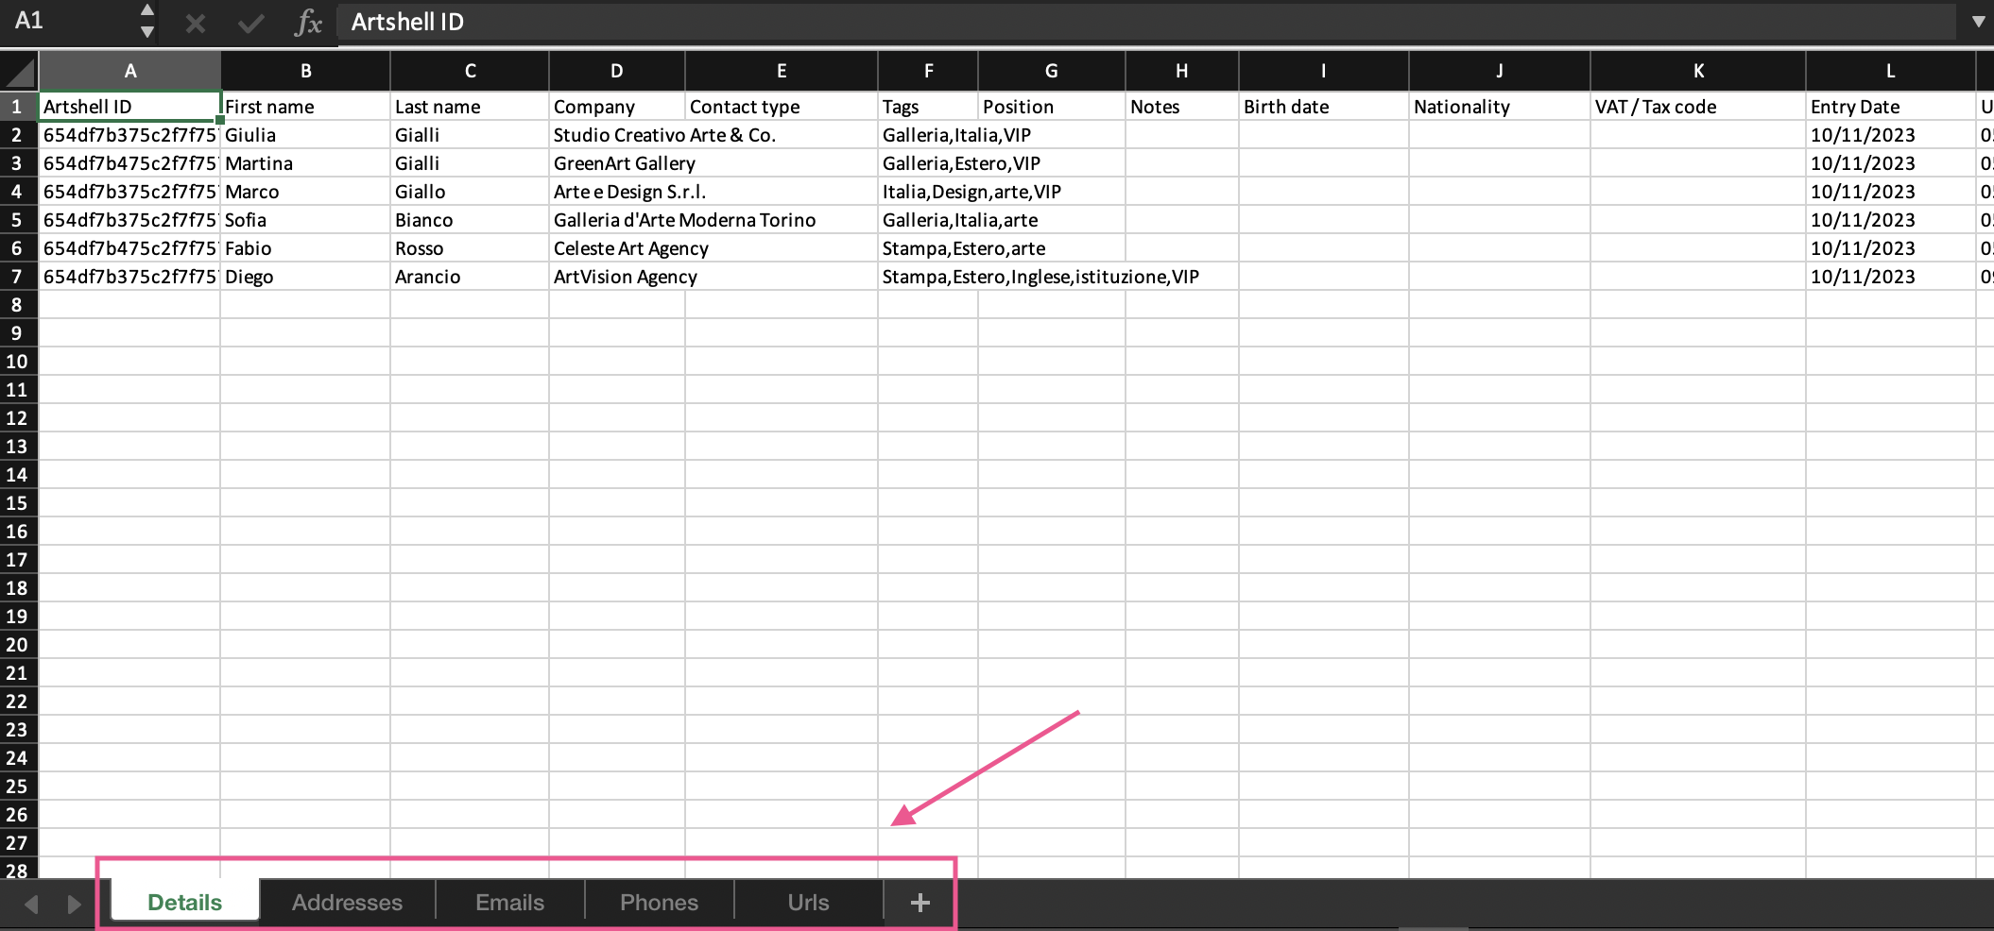
Task: Click the GreenArt Gallery company cell
Action: [616, 163]
